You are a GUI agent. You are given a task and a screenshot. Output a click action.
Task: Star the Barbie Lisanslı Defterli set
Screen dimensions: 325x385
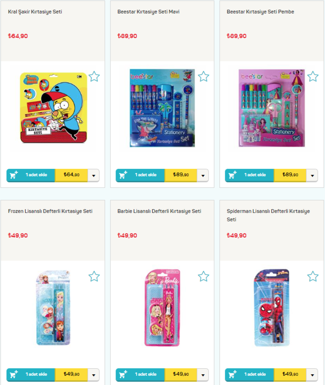point(203,277)
